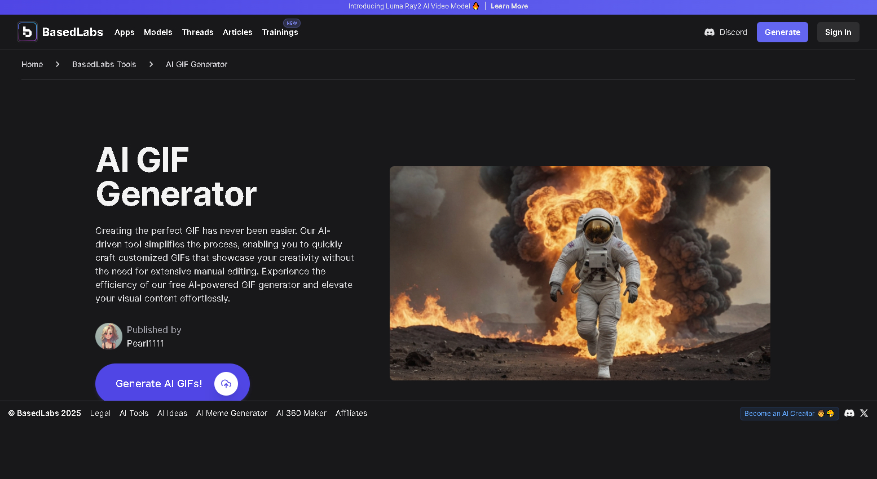Image resolution: width=877 pixels, height=479 pixels.
Task: Click the X (Twitter) icon in the footer
Action: tap(864, 413)
